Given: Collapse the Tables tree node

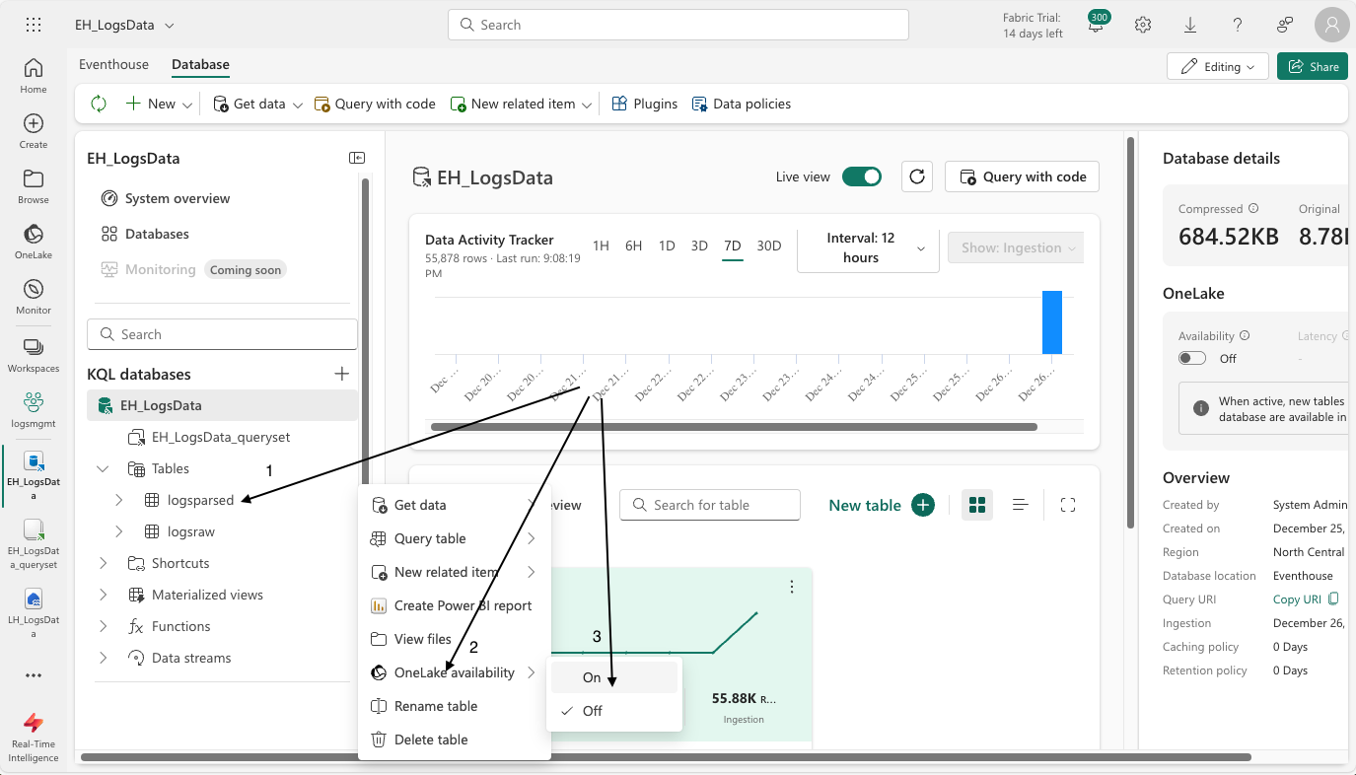Looking at the screenshot, I should 104,468.
